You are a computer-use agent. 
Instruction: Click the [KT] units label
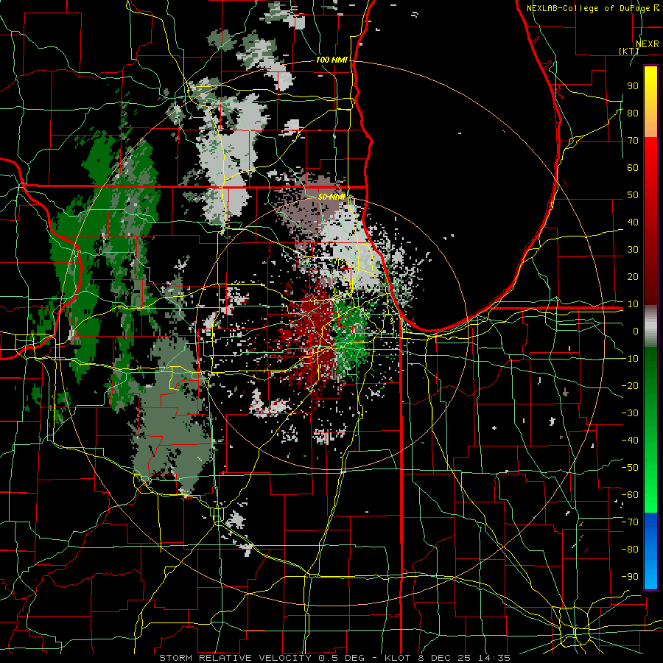629,51
